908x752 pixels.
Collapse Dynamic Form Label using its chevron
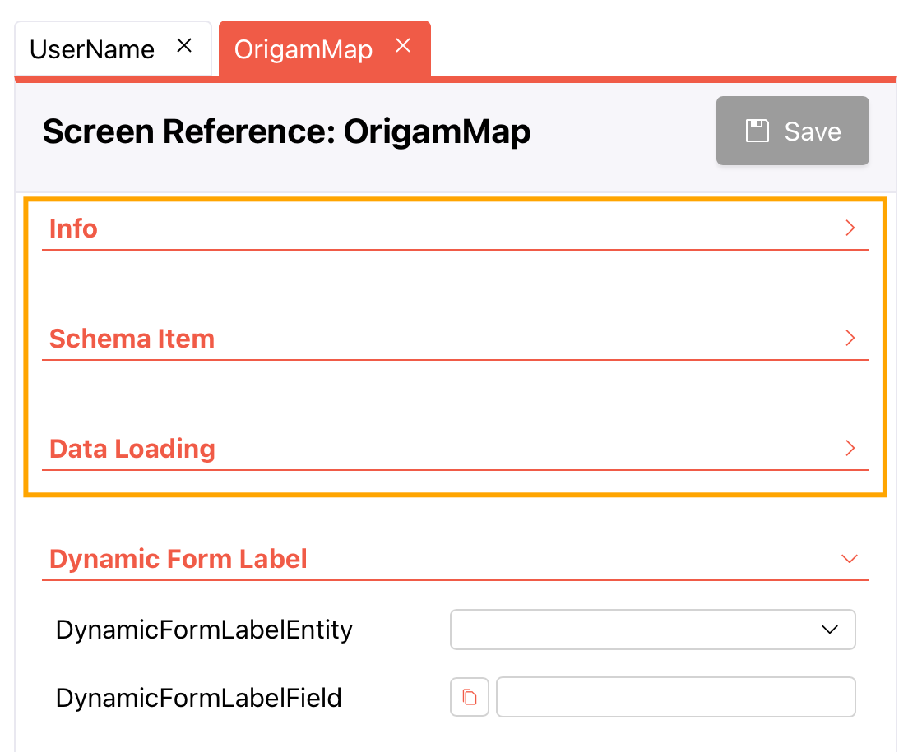[850, 559]
